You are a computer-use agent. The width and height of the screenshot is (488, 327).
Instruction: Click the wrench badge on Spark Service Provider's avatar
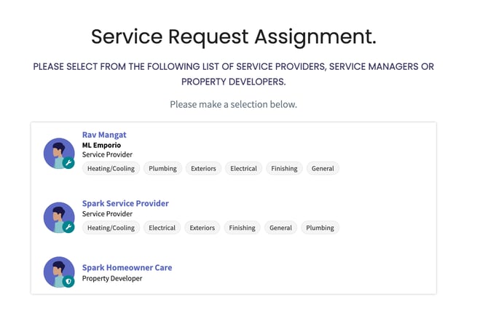tap(68, 226)
